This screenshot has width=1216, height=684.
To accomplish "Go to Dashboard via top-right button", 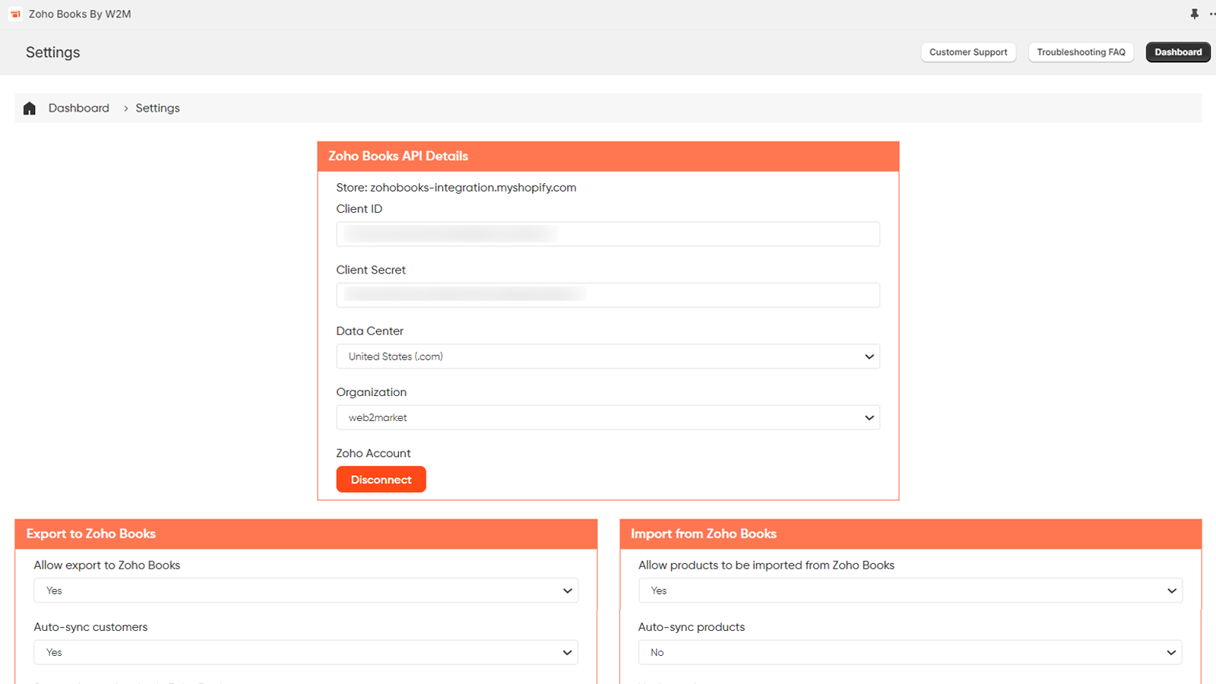I will pyautogui.click(x=1177, y=52).
